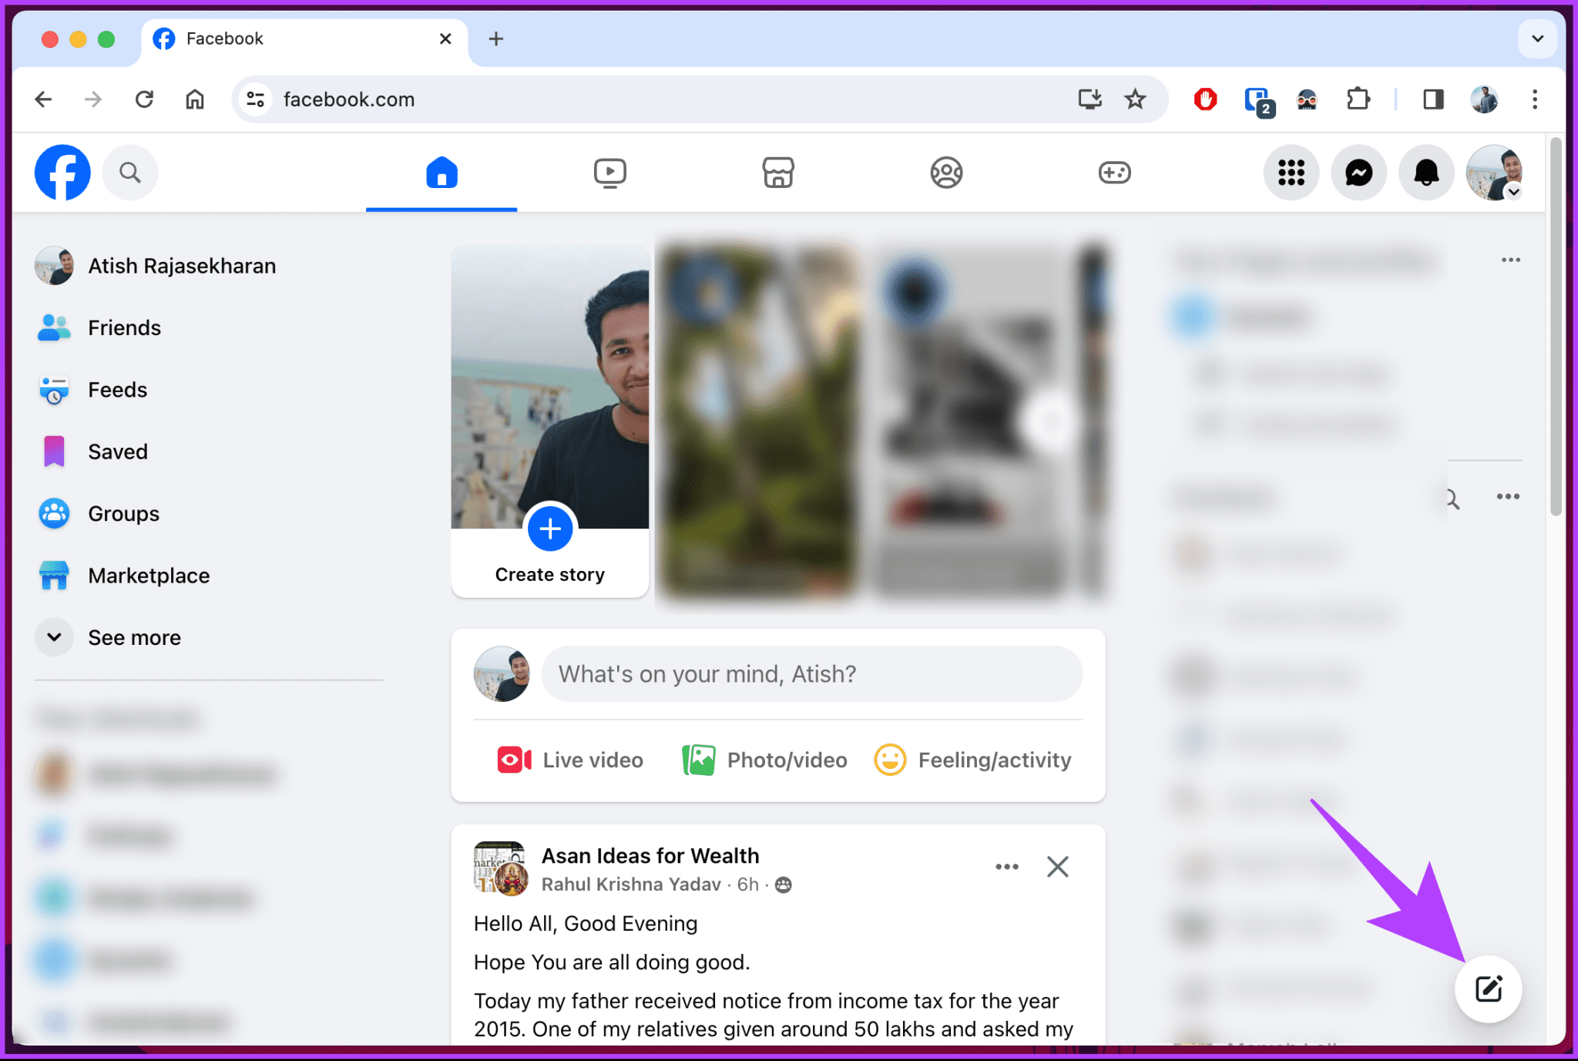The height and width of the screenshot is (1061, 1578).
Task: Select the Groups sidebar item
Action: [x=123, y=512]
